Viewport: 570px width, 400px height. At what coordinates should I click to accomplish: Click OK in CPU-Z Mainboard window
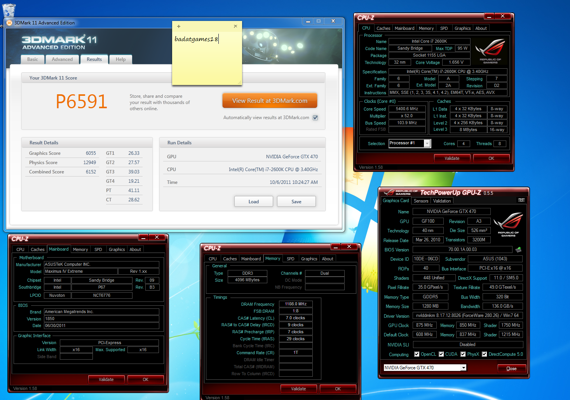click(145, 379)
